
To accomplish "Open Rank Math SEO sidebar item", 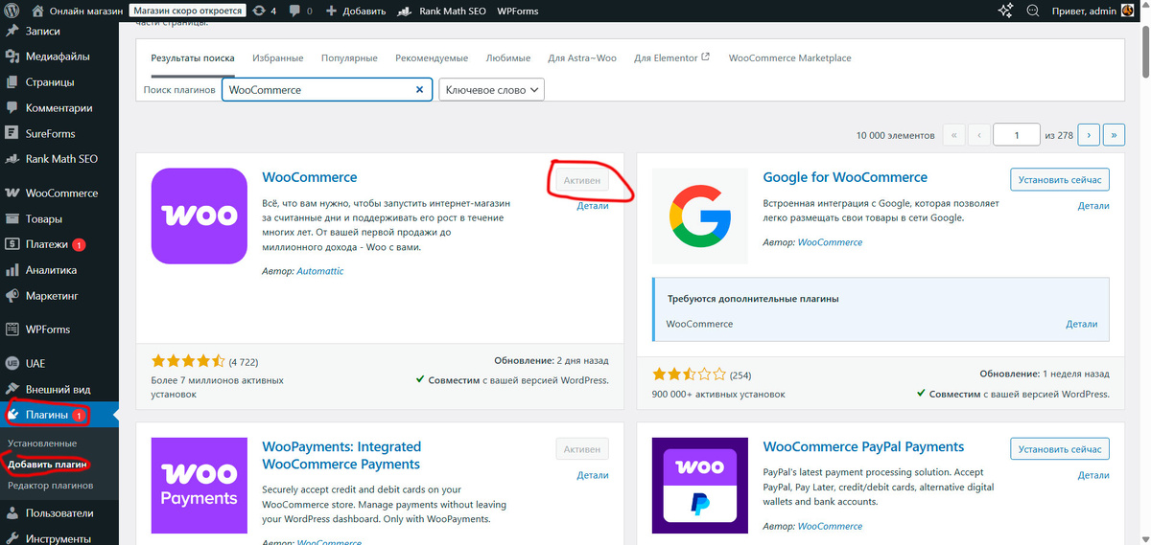I will click(x=59, y=159).
